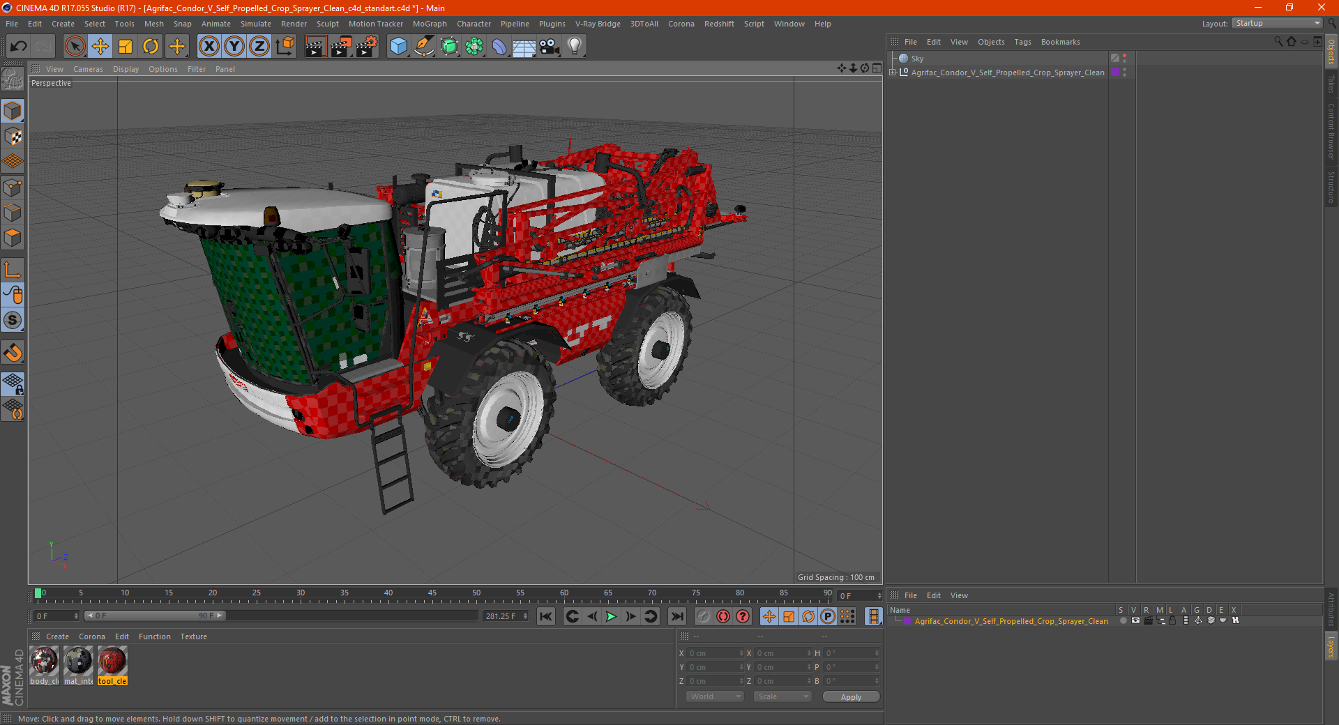Viewport: 1339px width, 725px height.
Task: Open viewport Cameras menu
Action: tap(88, 69)
